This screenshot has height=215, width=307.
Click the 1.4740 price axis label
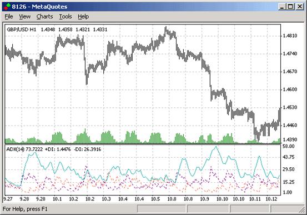[x=290, y=54]
